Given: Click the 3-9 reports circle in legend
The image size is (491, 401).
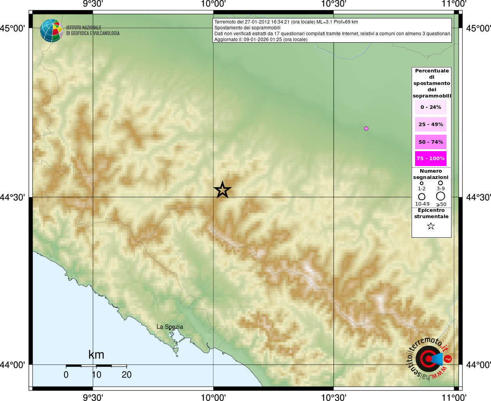Looking at the screenshot, I should 441,183.
